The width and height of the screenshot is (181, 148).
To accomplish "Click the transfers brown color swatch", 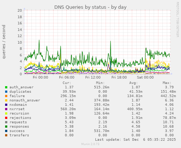I will pyautogui.click(x=6, y=135).
